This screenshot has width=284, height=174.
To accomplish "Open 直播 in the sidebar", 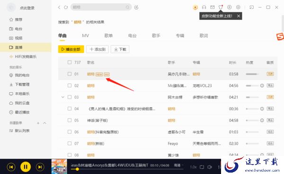I will tap(26, 47).
